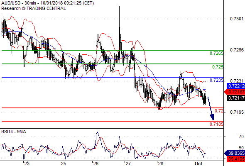The width and height of the screenshot is (245, 166).
Task: Click the red 0.7185 support label
Action: coord(216,124)
